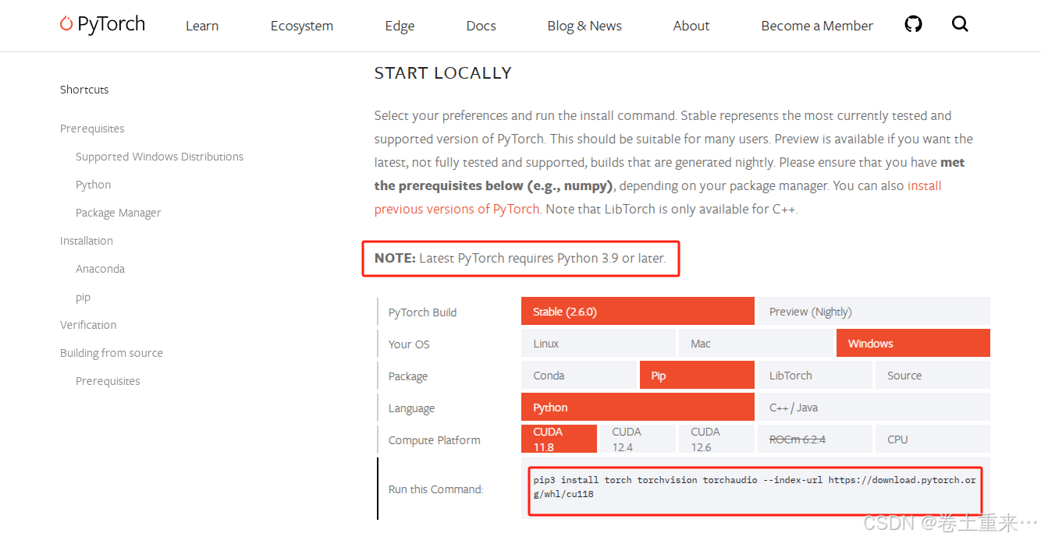Go to Building from source shortcut
Viewport: 1041px width, 540px height.
point(112,353)
